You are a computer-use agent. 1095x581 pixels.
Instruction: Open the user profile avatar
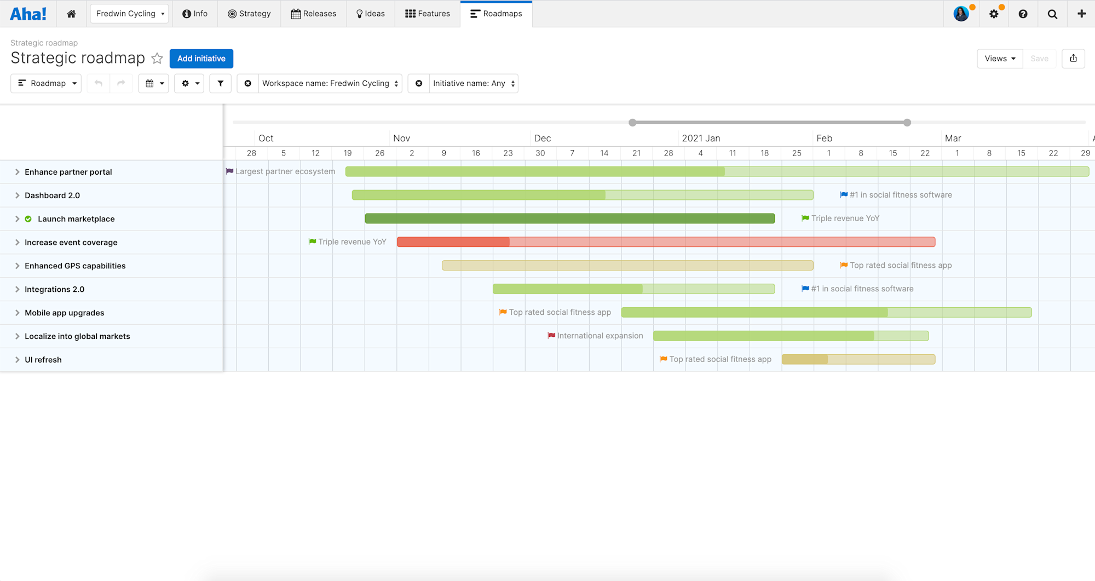[961, 14]
